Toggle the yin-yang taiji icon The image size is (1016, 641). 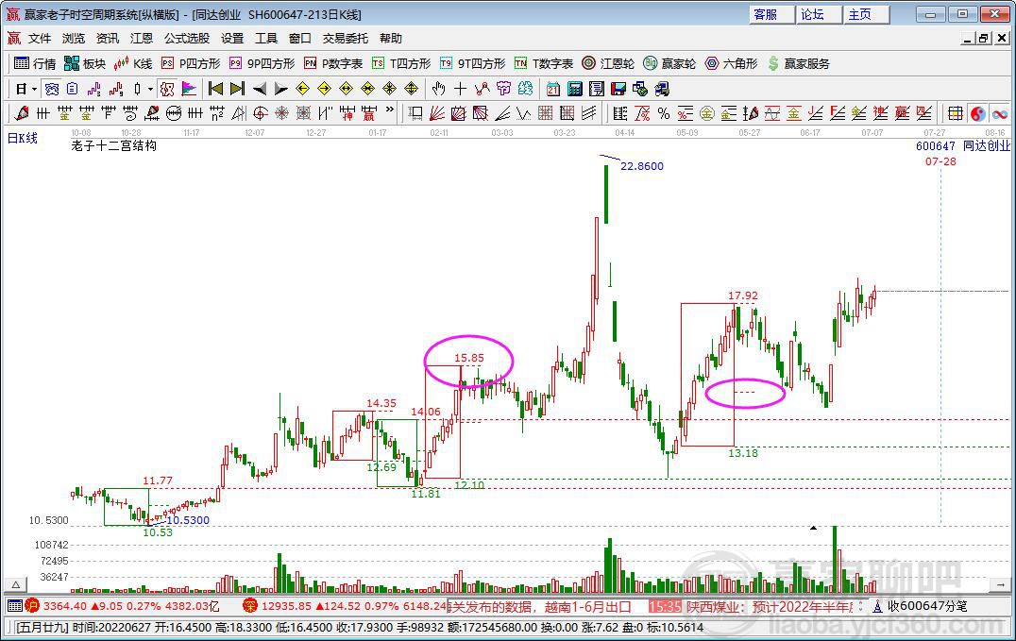click(978, 113)
